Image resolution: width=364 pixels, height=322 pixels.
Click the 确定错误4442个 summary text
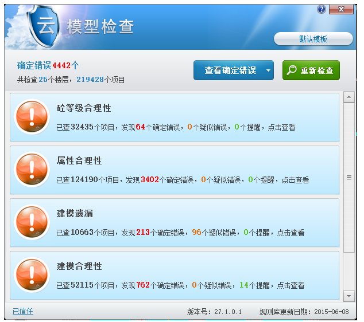point(48,65)
